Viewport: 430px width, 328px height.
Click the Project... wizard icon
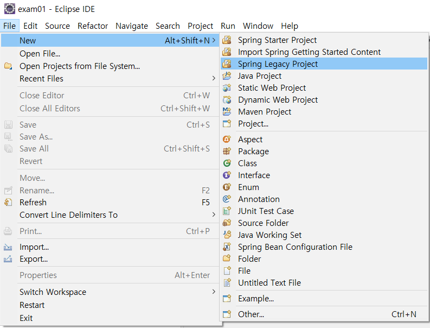click(227, 124)
